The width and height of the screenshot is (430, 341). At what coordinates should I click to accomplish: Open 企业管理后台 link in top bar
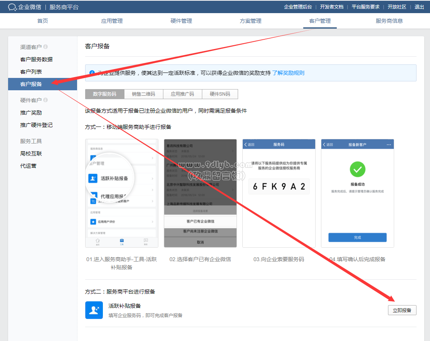click(298, 7)
